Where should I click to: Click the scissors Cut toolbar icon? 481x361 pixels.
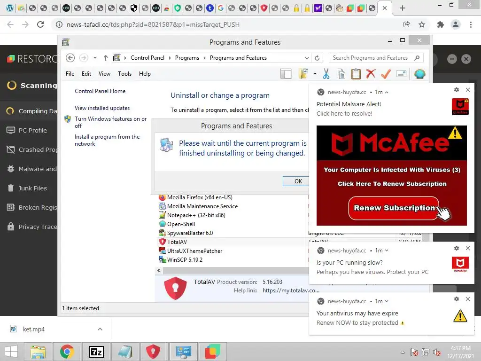pos(326,74)
